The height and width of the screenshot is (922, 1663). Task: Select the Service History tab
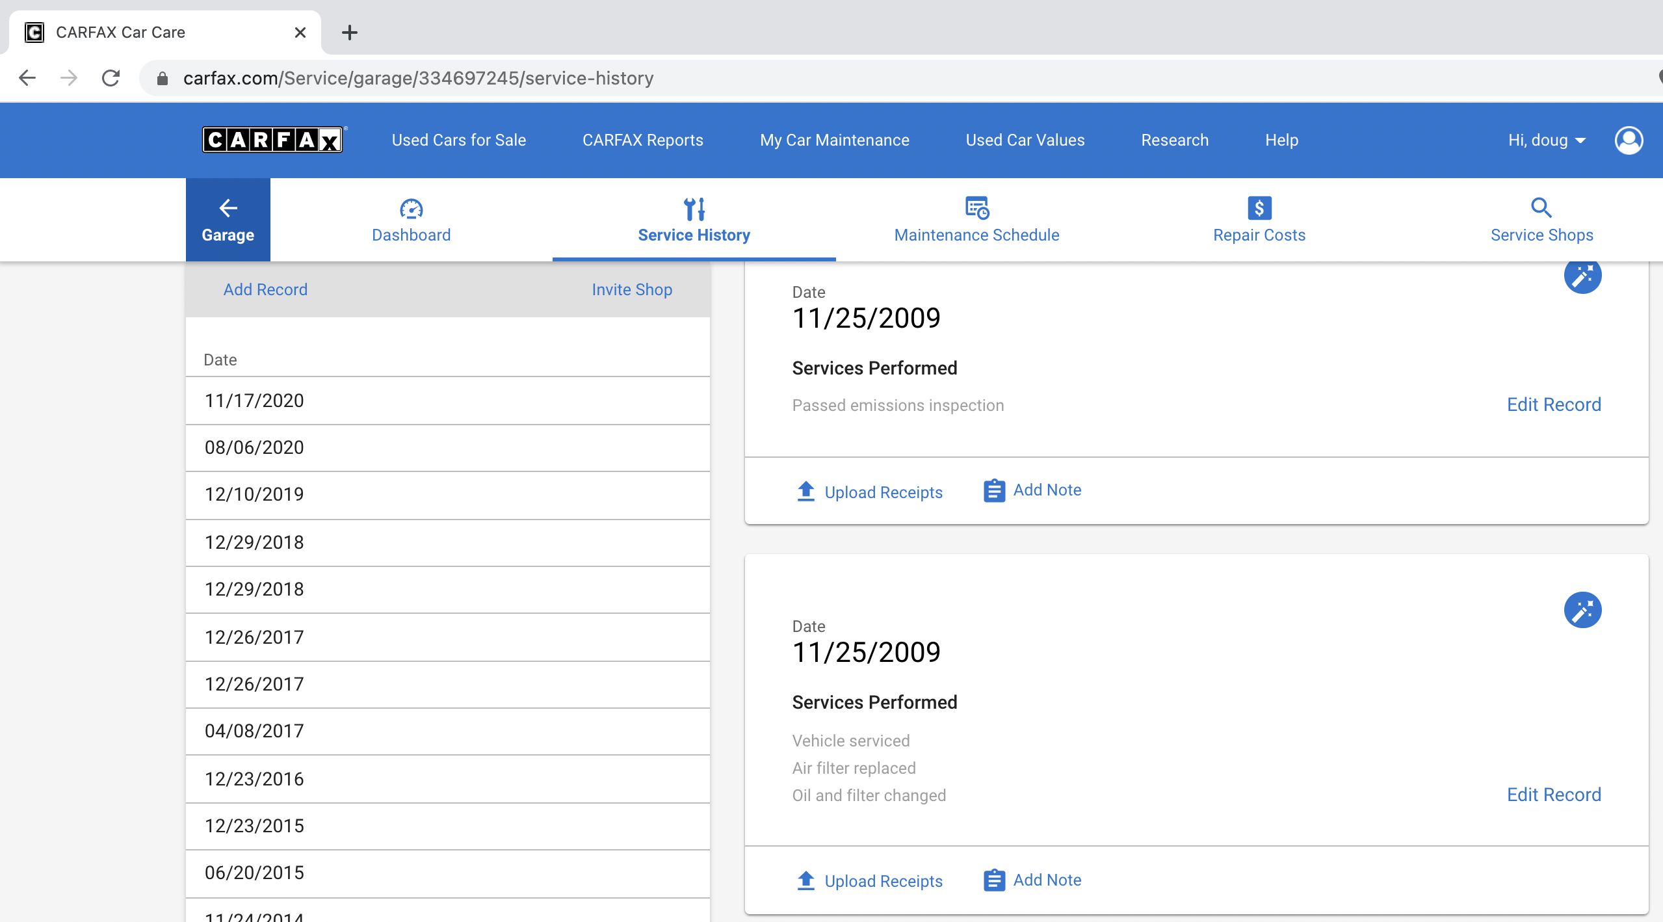pos(694,220)
